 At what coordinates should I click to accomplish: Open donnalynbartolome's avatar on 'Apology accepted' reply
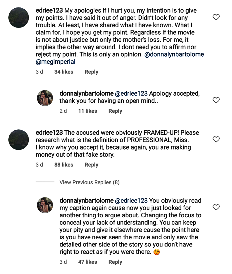45,98
